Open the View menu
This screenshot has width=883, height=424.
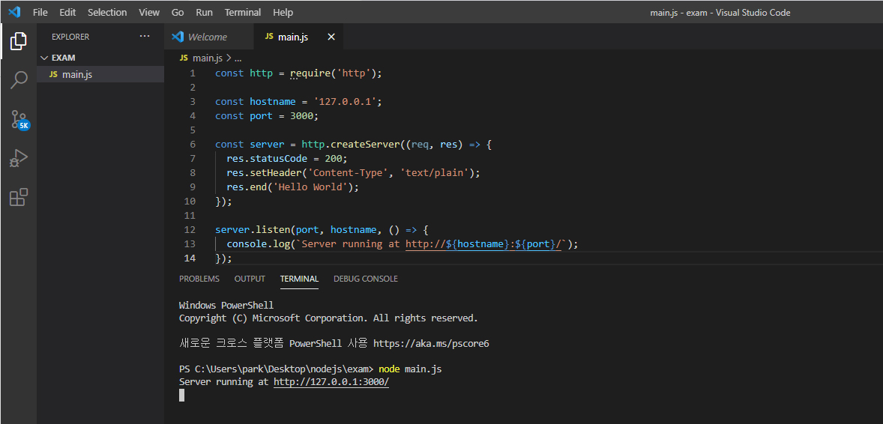coord(149,13)
